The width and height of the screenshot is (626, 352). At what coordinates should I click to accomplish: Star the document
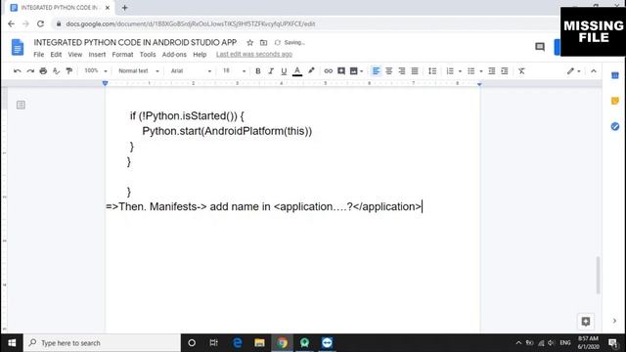tap(250, 42)
